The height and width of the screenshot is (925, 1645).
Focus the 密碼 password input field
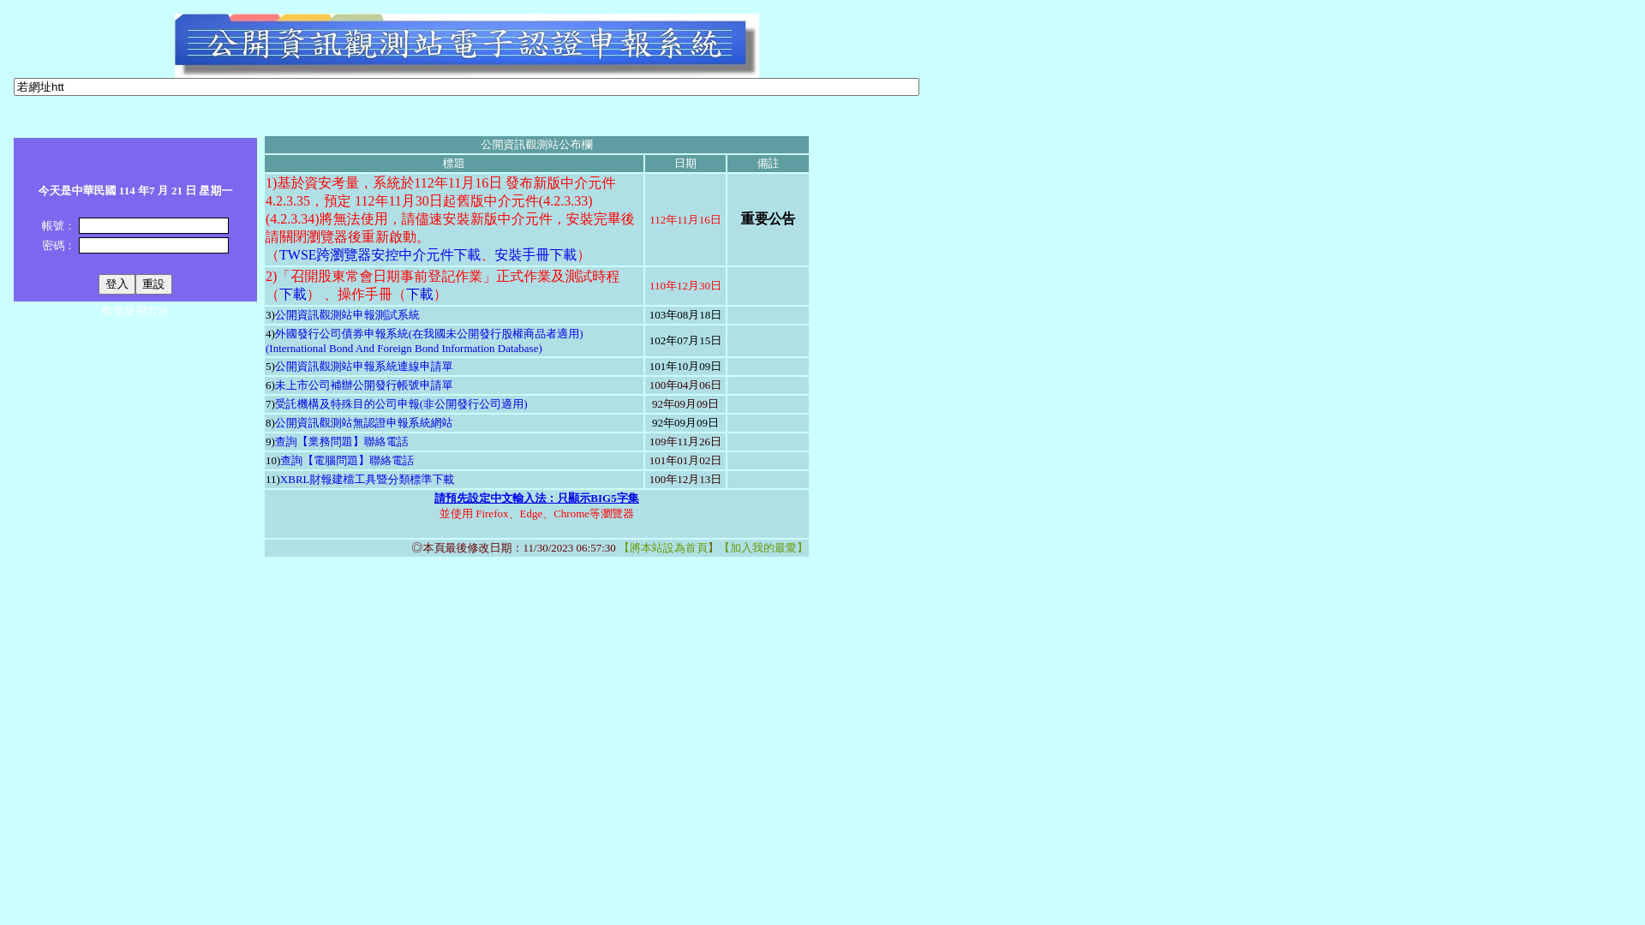click(153, 245)
